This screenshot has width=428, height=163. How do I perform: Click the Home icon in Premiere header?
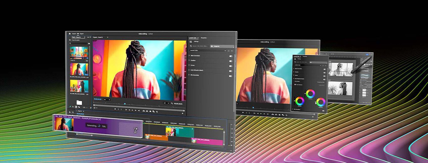tap(70, 33)
